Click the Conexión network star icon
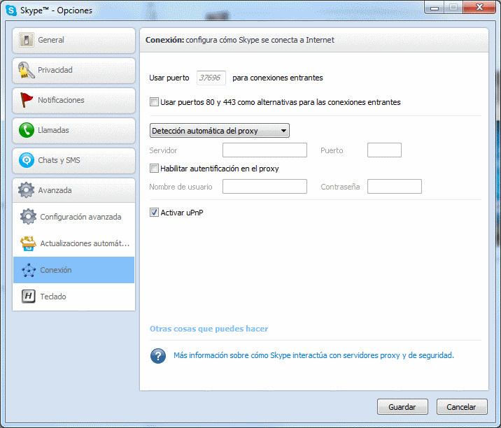Screen dimensions: 501x428 click(29, 270)
